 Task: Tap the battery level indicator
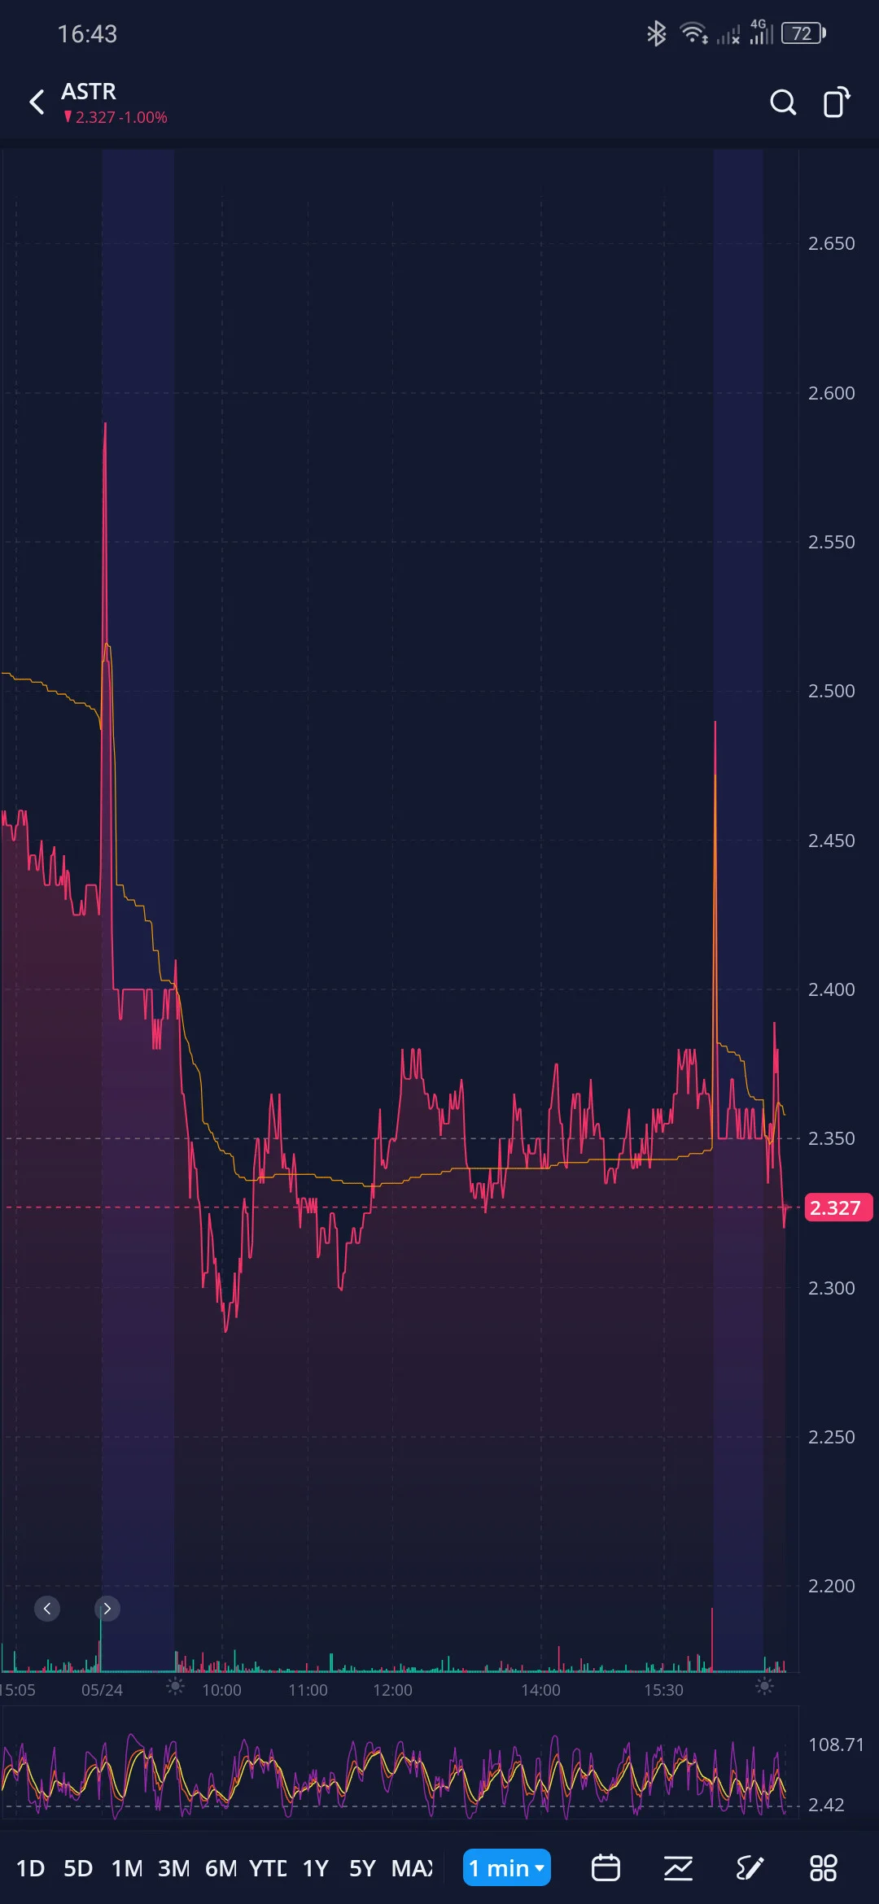(x=803, y=33)
